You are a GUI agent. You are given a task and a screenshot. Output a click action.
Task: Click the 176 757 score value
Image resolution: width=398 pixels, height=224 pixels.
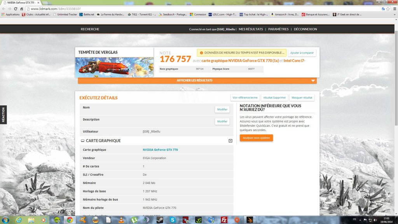(175, 59)
